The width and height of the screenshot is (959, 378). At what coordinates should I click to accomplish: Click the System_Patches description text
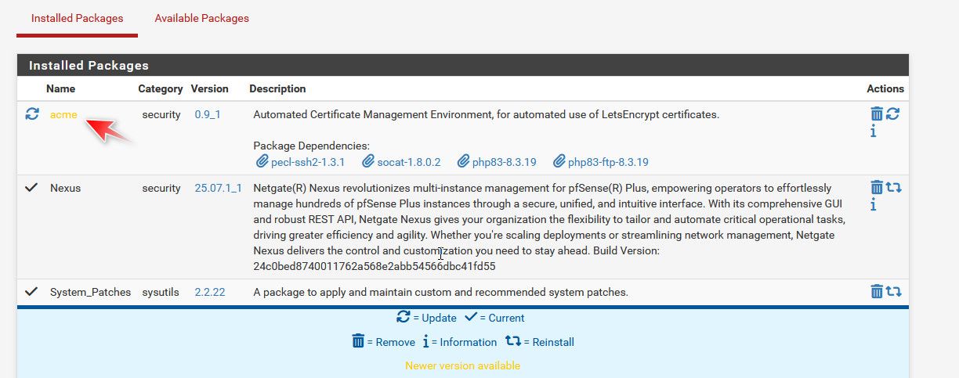tap(440, 292)
